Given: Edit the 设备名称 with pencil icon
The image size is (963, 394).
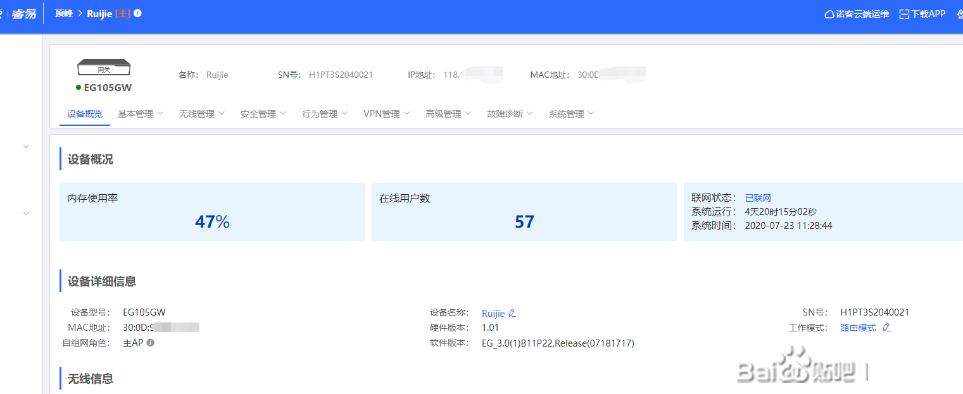Looking at the screenshot, I should click(512, 313).
